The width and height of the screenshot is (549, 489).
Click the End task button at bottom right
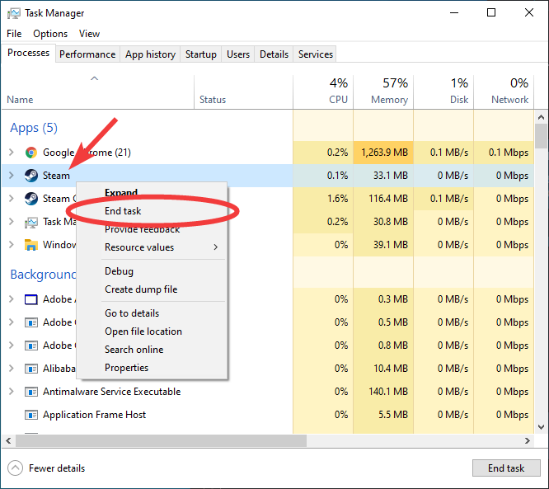506,468
